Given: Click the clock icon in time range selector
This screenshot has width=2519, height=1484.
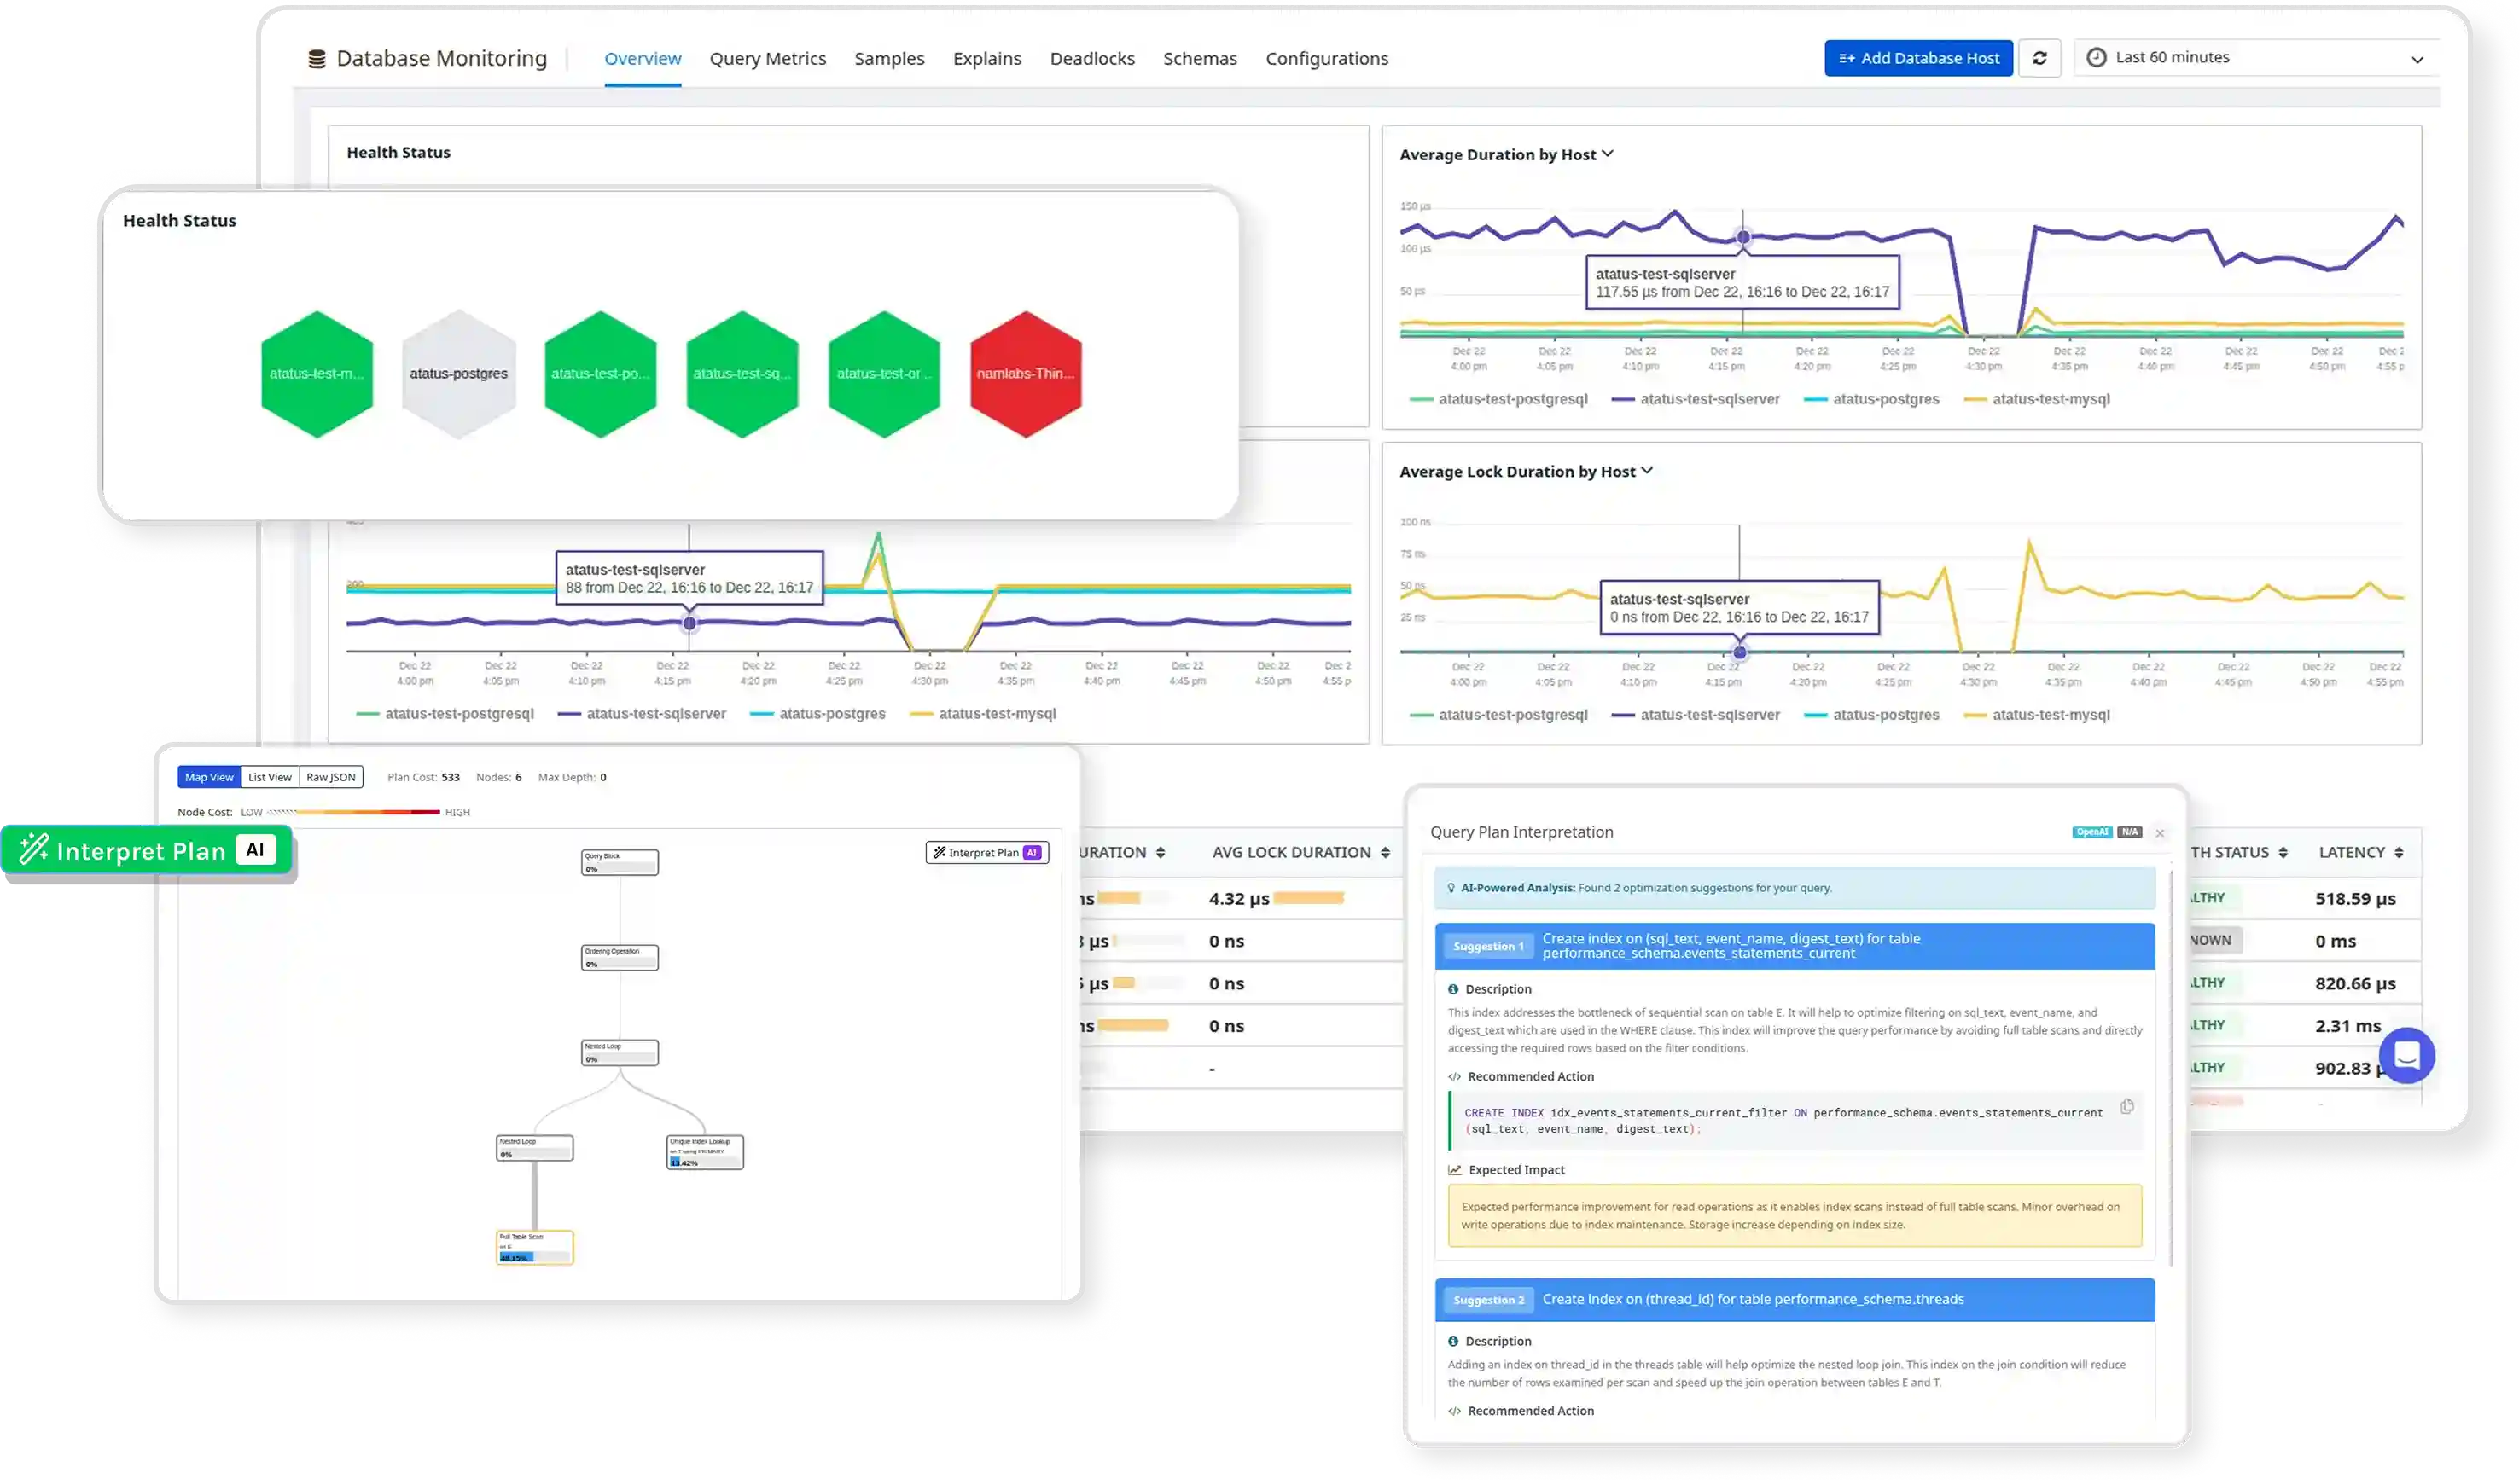Looking at the screenshot, I should (x=2097, y=57).
